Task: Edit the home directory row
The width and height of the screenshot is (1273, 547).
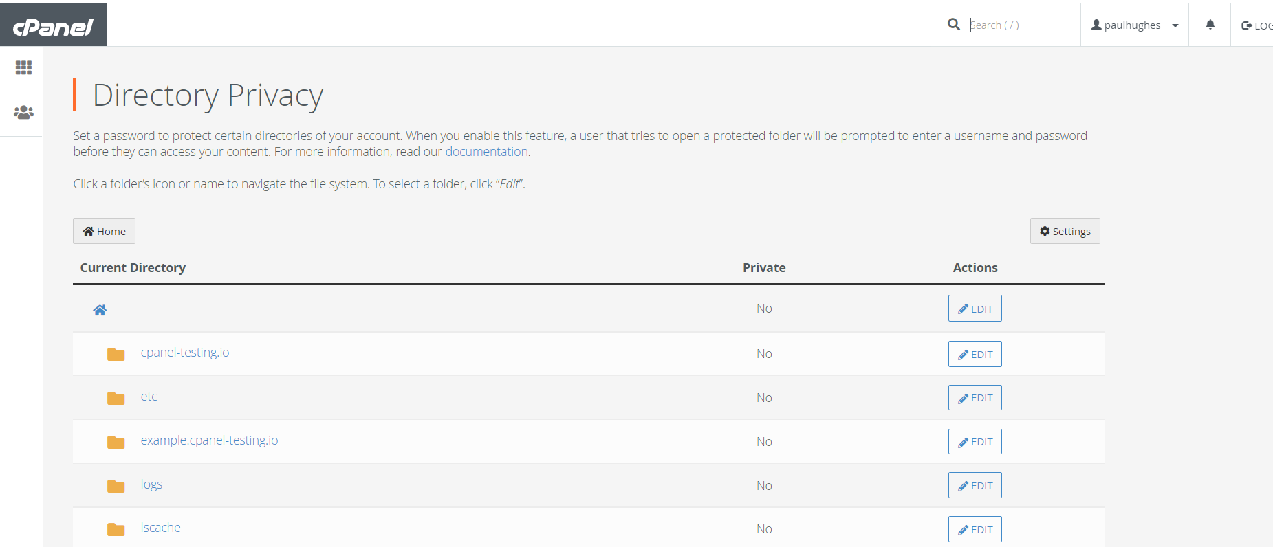Action: point(975,309)
